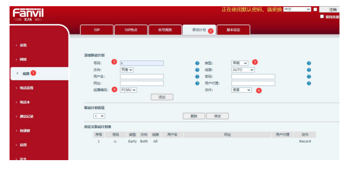This screenshot has height=172, width=347.
Task: Click help icon beside the 方向 dropdown
Action: pyautogui.click(x=197, y=70)
